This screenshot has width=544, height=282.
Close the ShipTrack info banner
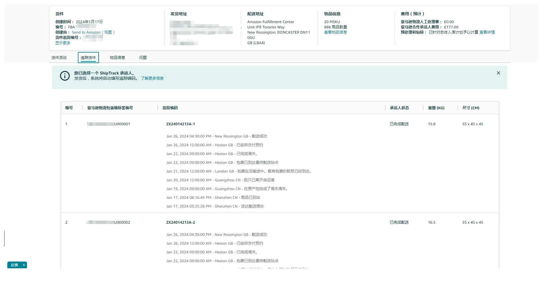(498, 73)
